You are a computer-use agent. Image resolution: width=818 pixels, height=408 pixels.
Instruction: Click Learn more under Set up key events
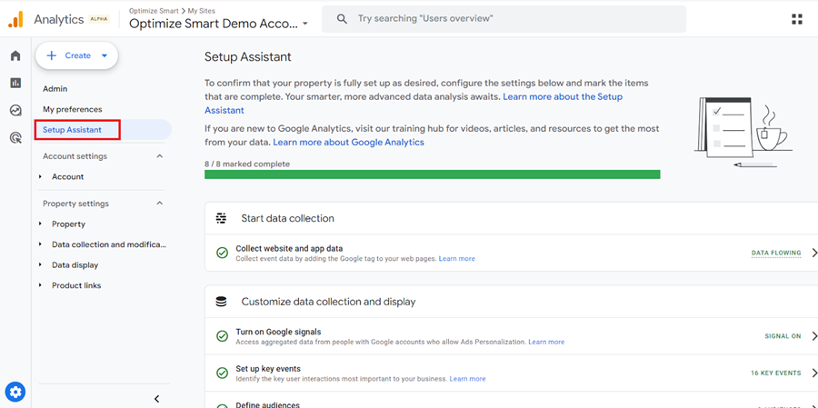coord(467,379)
